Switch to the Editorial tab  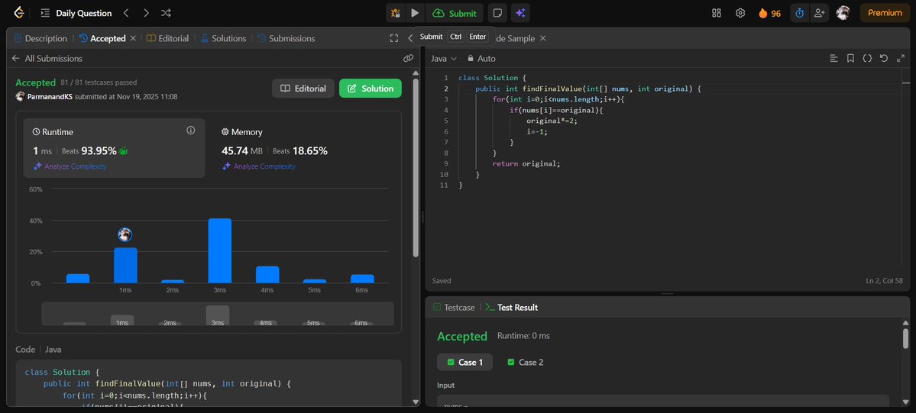coord(167,39)
